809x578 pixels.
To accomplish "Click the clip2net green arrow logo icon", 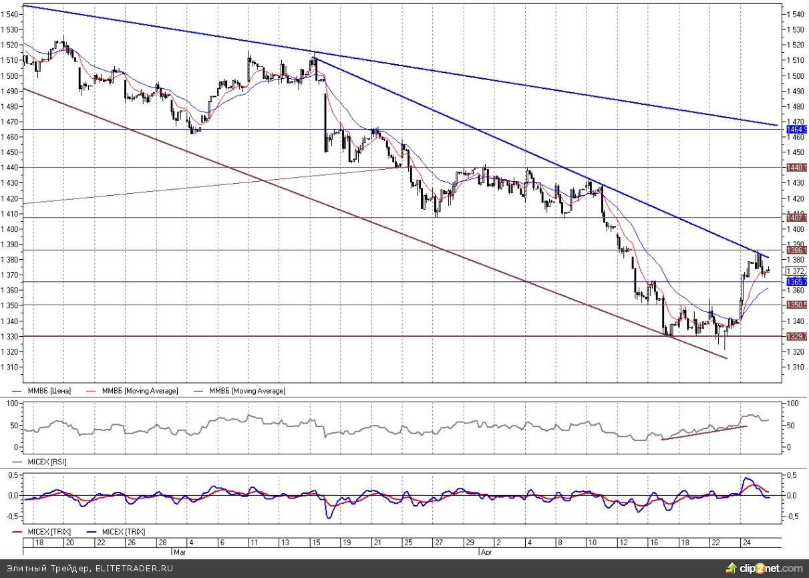I will [x=733, y=568].
